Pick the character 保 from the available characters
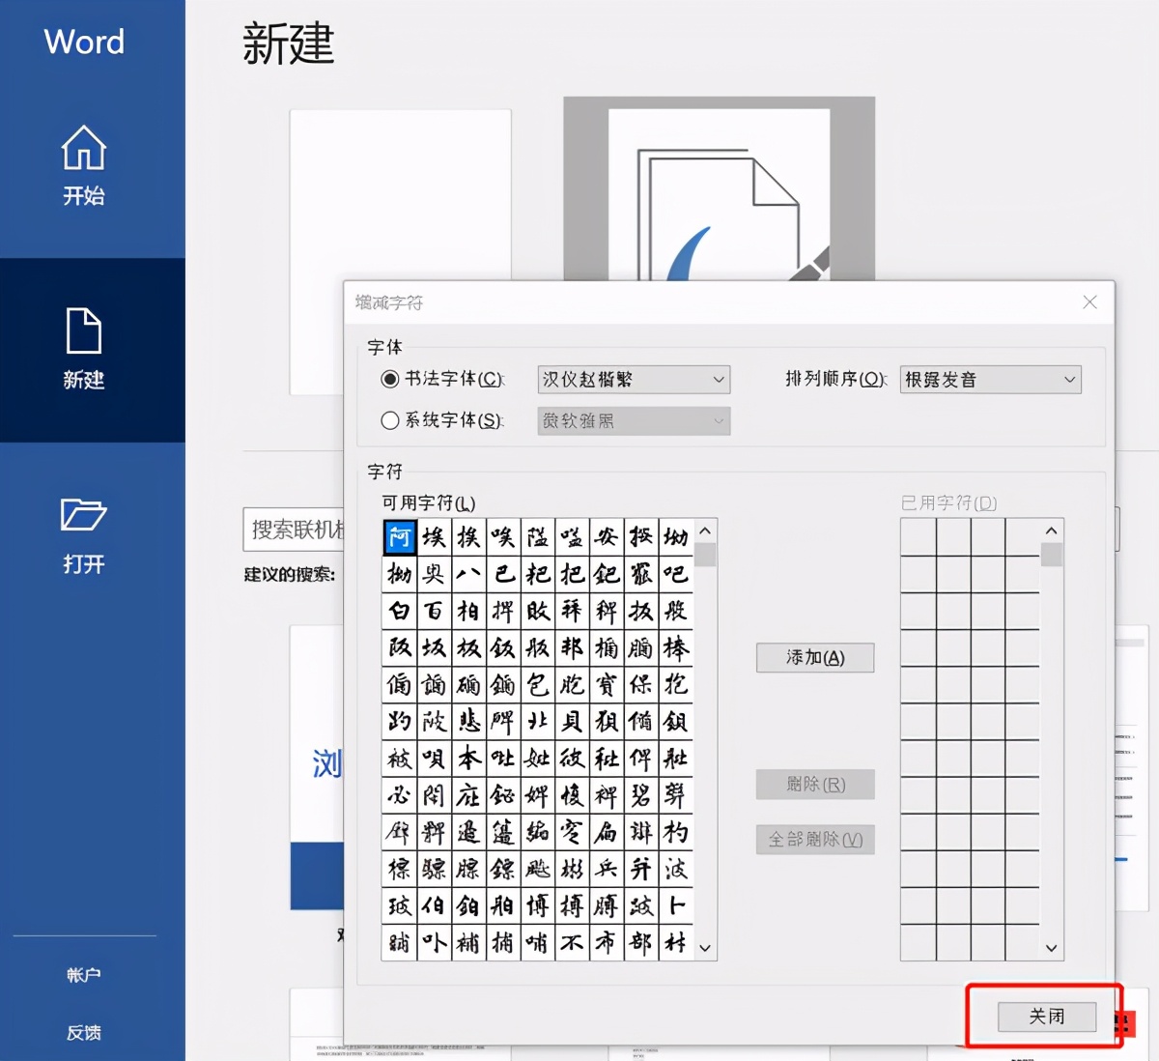Image resolution: width=1159 pixels, height=1061 pixels. (x=640, y=684)
